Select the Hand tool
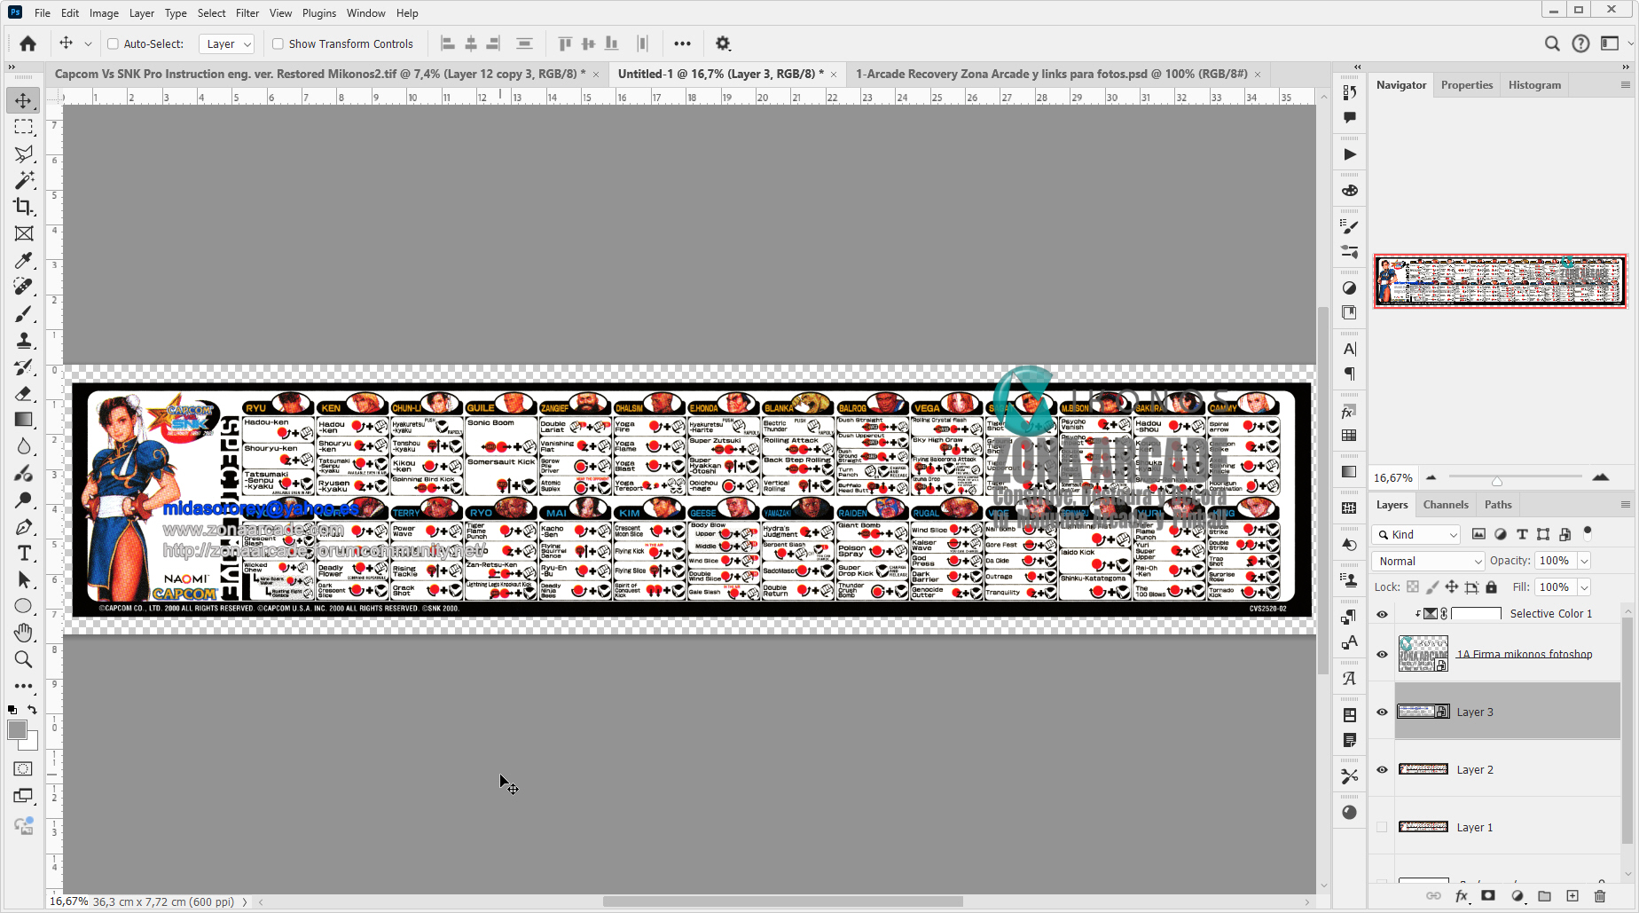 (24, 633)
